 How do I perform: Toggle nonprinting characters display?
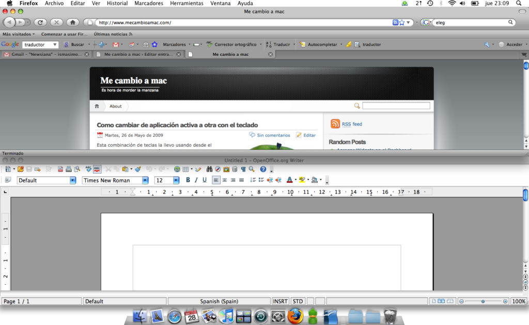[x=243, y=169]
